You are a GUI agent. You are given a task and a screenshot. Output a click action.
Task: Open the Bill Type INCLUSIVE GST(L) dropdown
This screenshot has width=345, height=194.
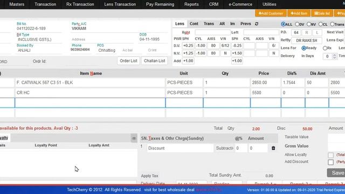click(39, 39)
